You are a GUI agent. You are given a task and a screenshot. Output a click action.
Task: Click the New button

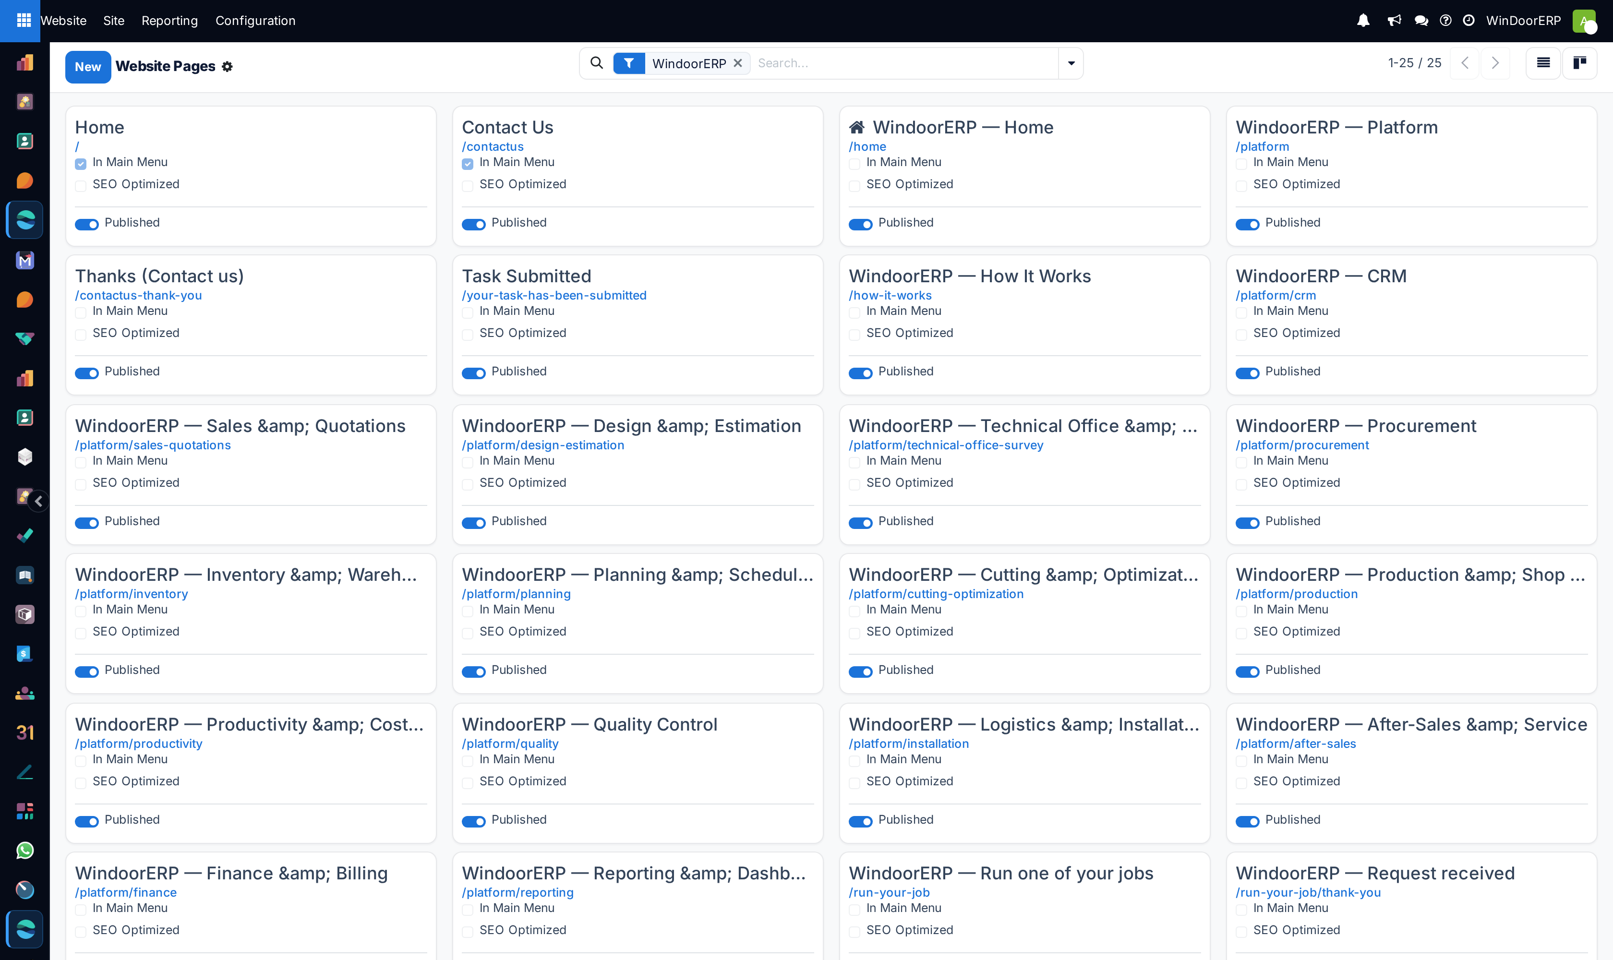click(x=88, y=67)
